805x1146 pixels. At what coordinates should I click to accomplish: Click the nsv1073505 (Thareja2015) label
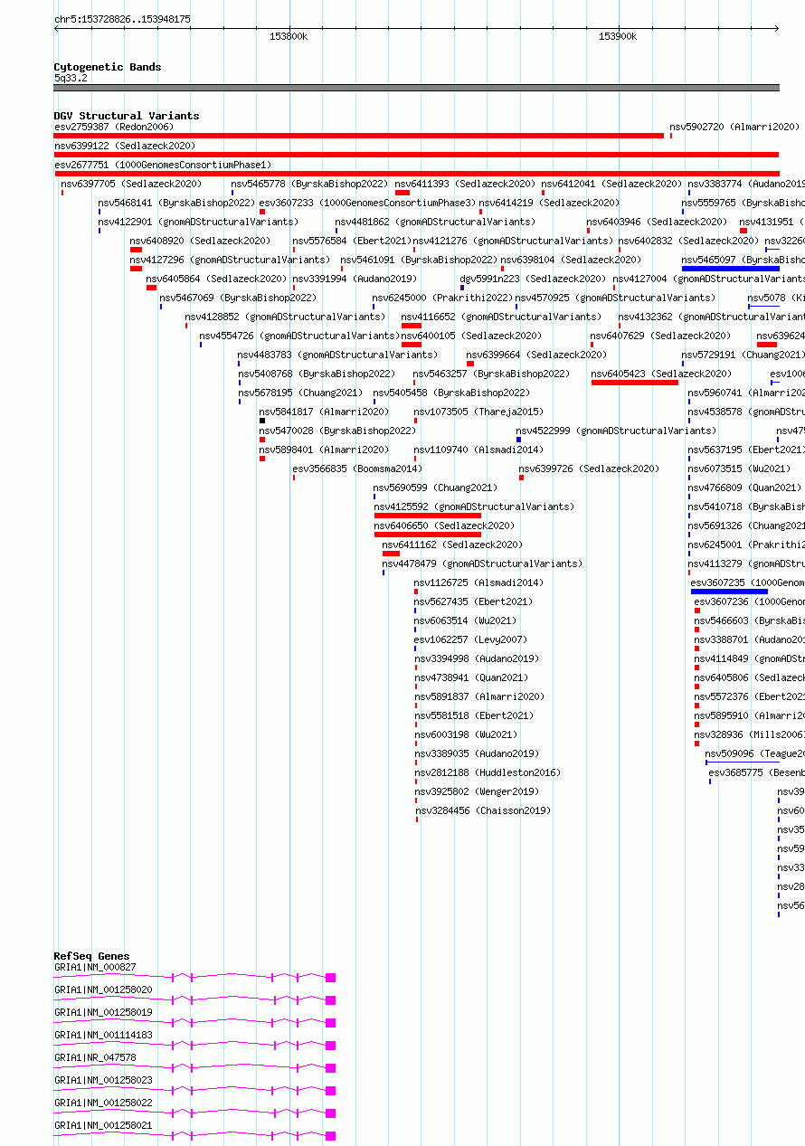[x=479, y=412]
